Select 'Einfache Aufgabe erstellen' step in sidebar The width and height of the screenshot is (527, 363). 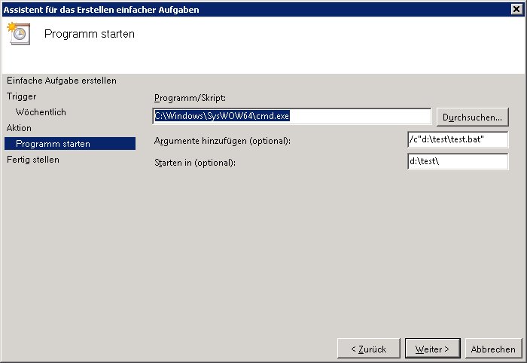point(62,81)
